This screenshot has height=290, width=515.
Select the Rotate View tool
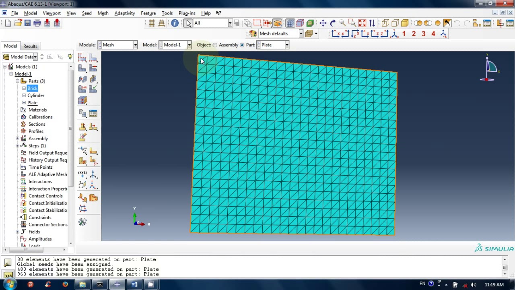[x=333, y=23]
